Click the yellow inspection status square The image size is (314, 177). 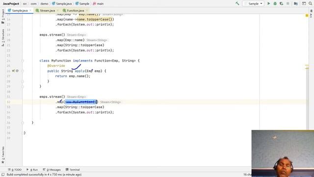point(307,15)
